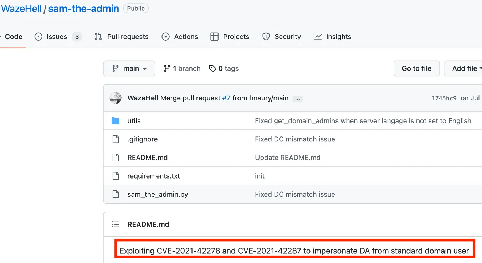Open README table of contents list icon
The width and height of the screenshot is (482, 263).
point(116,224)
